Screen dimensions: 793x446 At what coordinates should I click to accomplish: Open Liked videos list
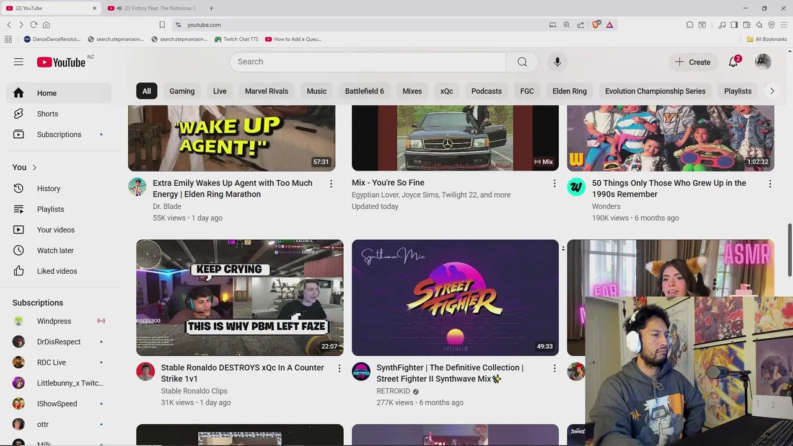59,271
